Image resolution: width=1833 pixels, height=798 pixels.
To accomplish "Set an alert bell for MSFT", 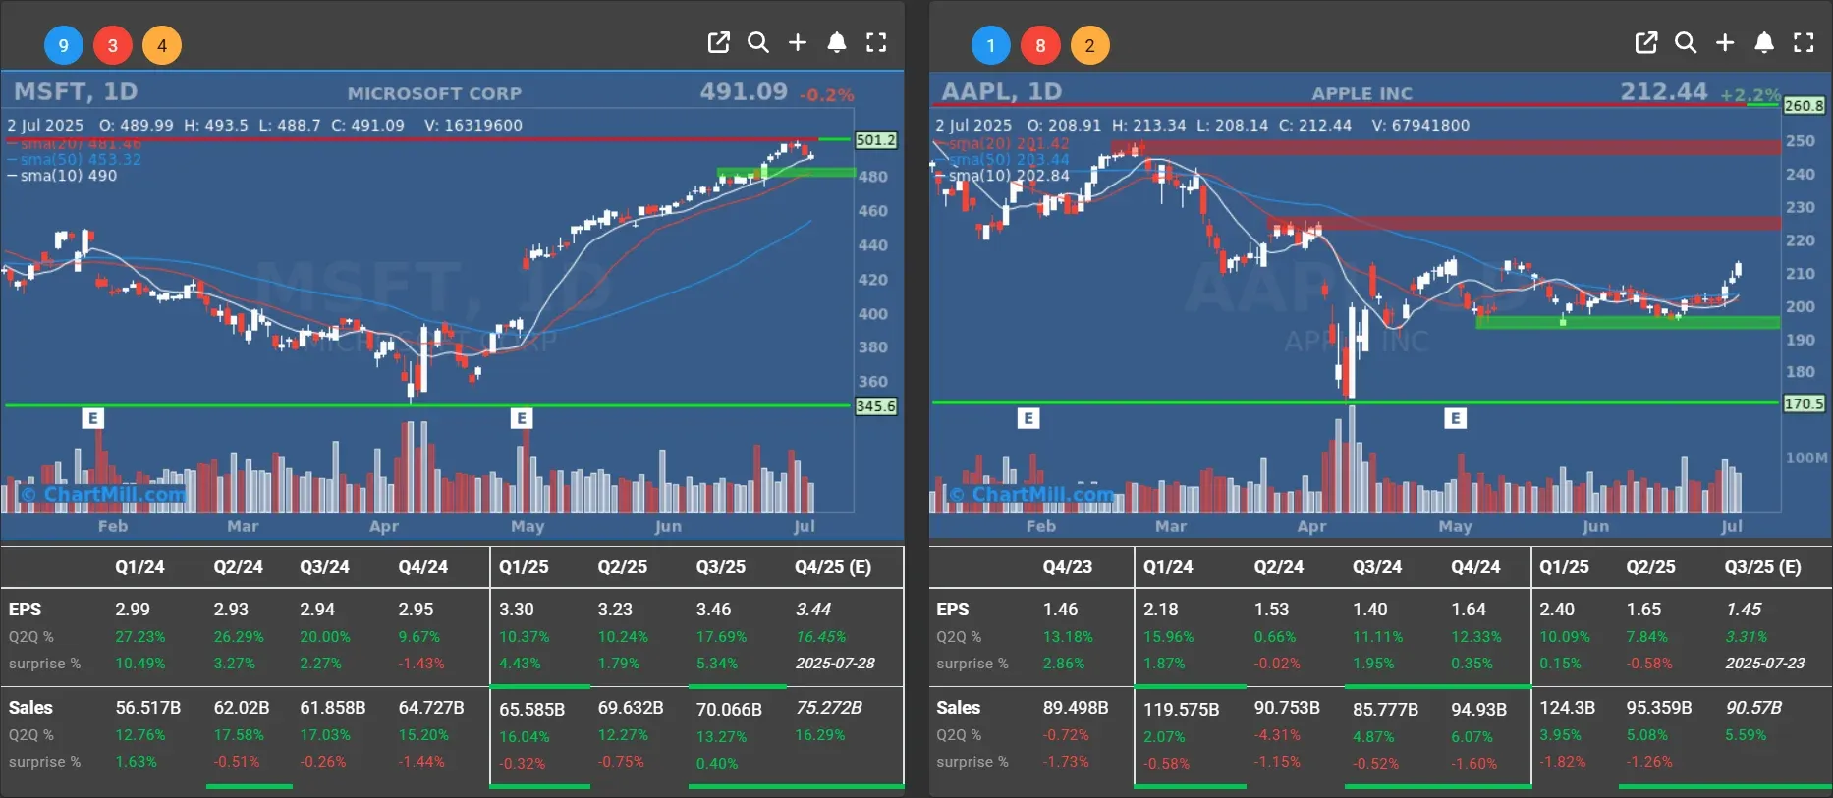I will [x=836, y=42].
